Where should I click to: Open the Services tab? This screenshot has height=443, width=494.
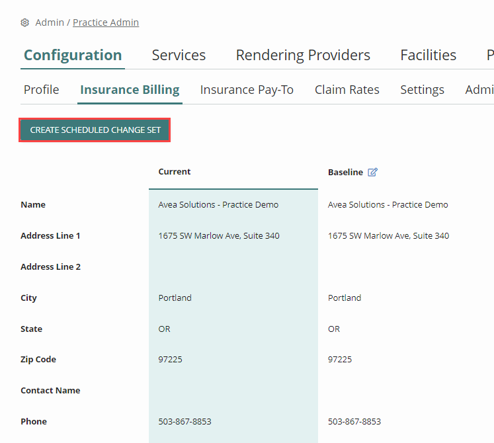[x=179, y=55]
